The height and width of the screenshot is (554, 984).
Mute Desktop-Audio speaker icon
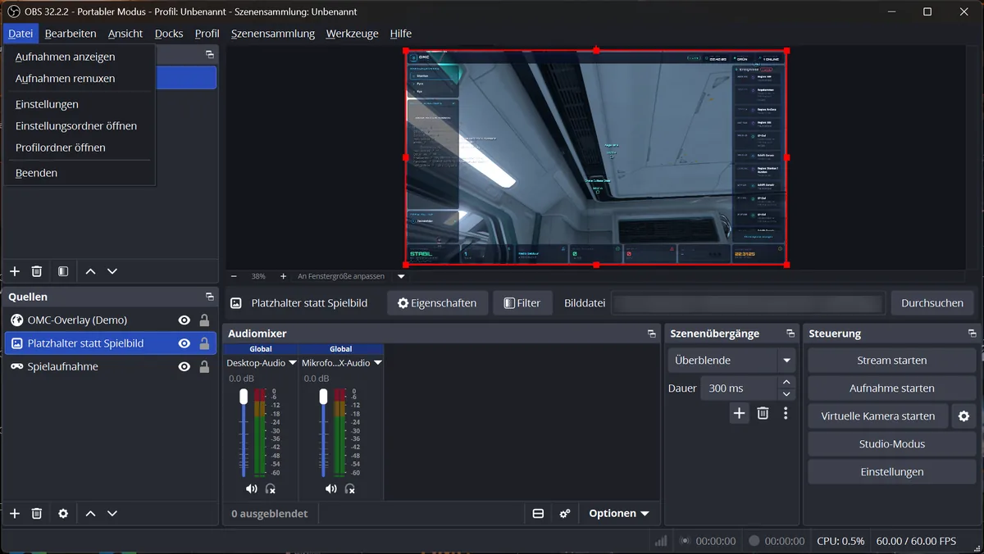click(x=251, y=488)
